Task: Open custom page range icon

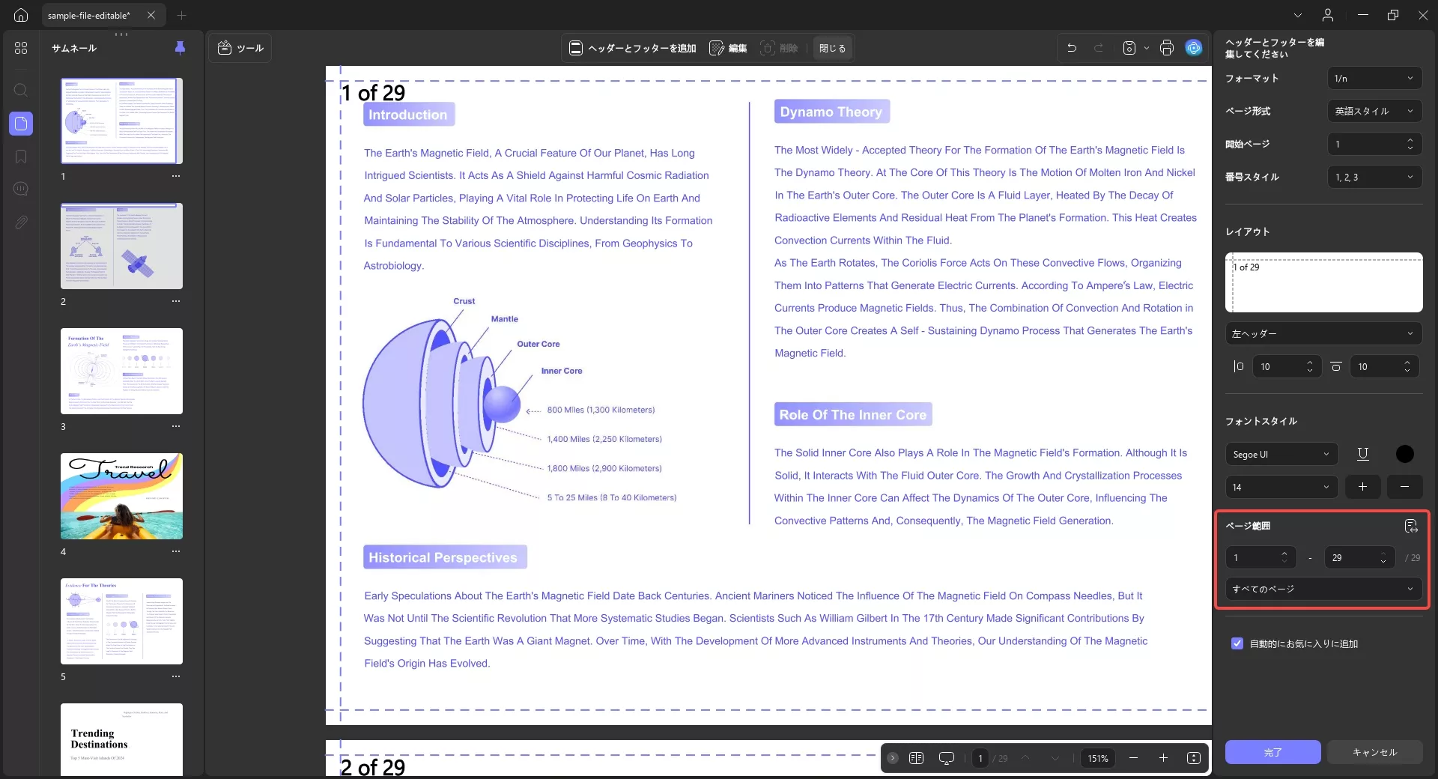Action: coord(1411,526)
